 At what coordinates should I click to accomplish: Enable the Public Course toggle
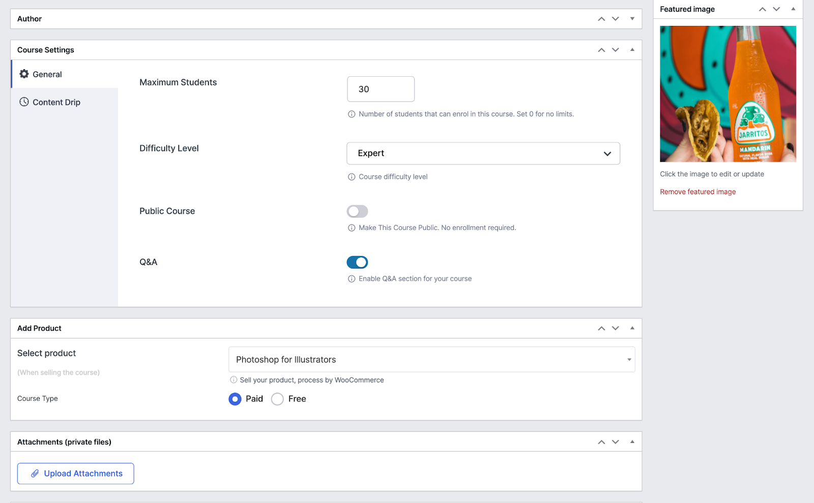[357, 212]
